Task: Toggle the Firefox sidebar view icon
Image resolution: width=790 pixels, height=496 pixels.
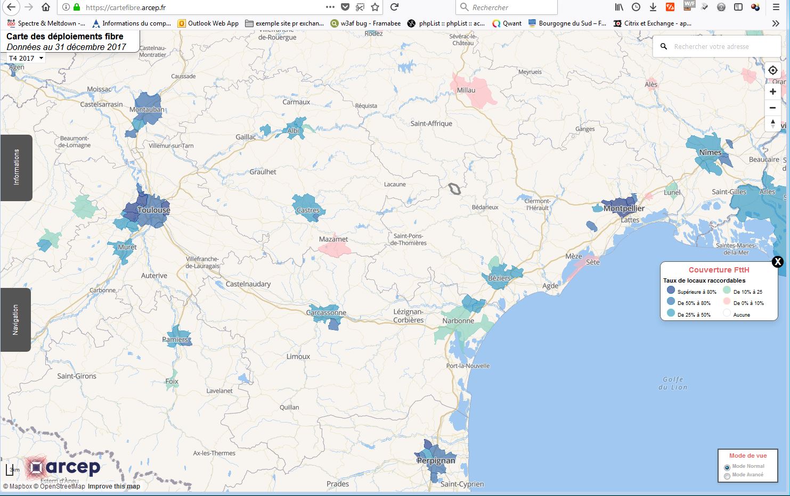Action: pos(738,7)
